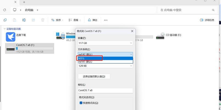Click the 弹出 eject button
The image size is (221, 110).
[x=93, y=20]
